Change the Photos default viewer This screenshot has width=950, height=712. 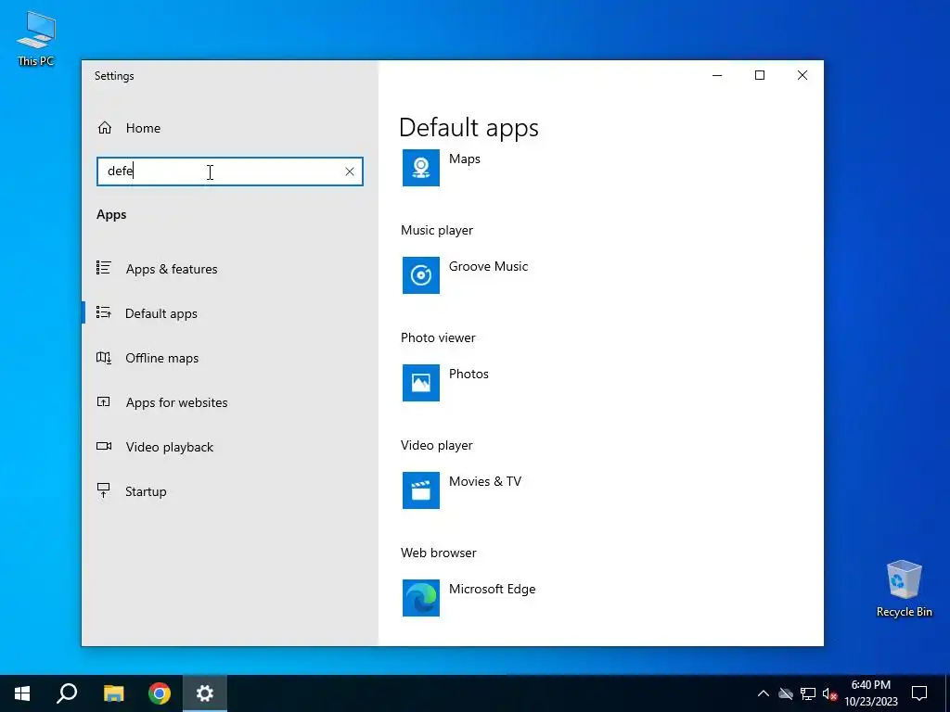469,374
